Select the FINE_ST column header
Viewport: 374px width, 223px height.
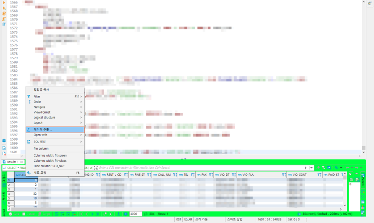140,175
